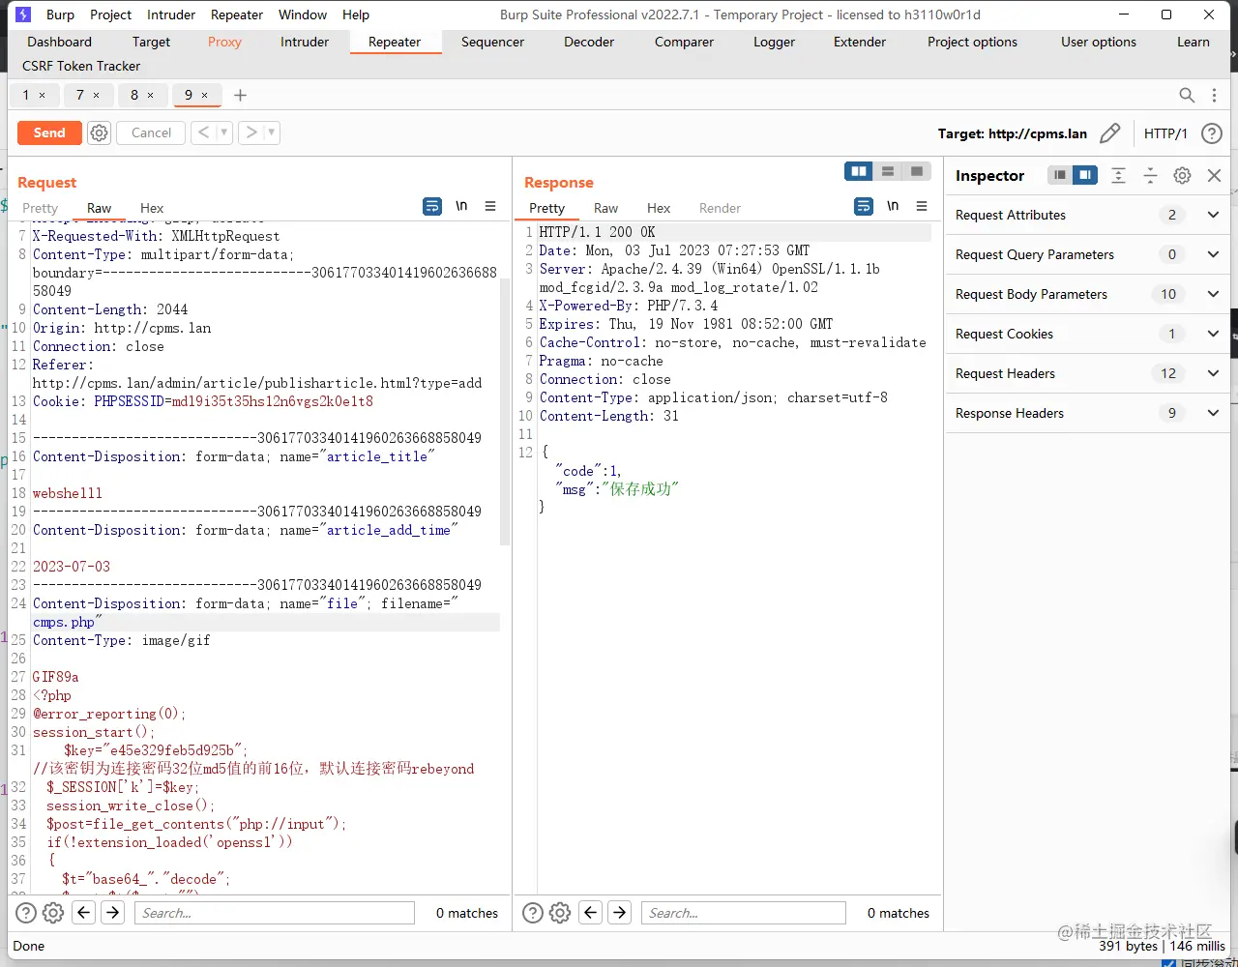
Task: Set Inspector to two-column layout
Action: pyautogui.click(x=1085, y=175)
